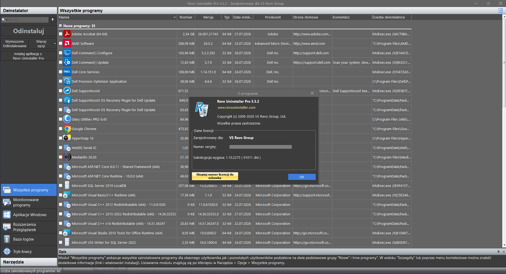
Task: Switch to Wszystkie programy module
Action: 29,190
